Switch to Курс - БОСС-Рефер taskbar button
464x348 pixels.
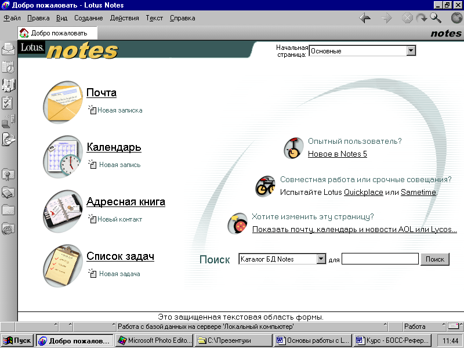[x=393, y=340]
